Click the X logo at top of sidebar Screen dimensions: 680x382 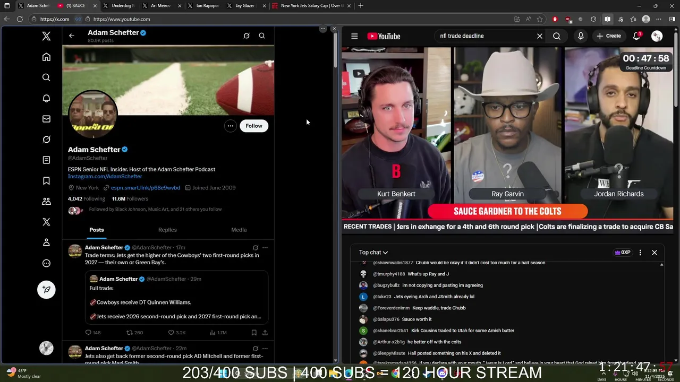46,36
